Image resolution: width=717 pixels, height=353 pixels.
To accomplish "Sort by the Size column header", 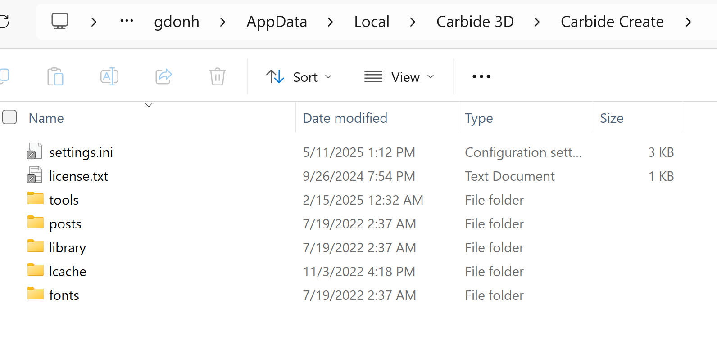I will pos(612,118).
